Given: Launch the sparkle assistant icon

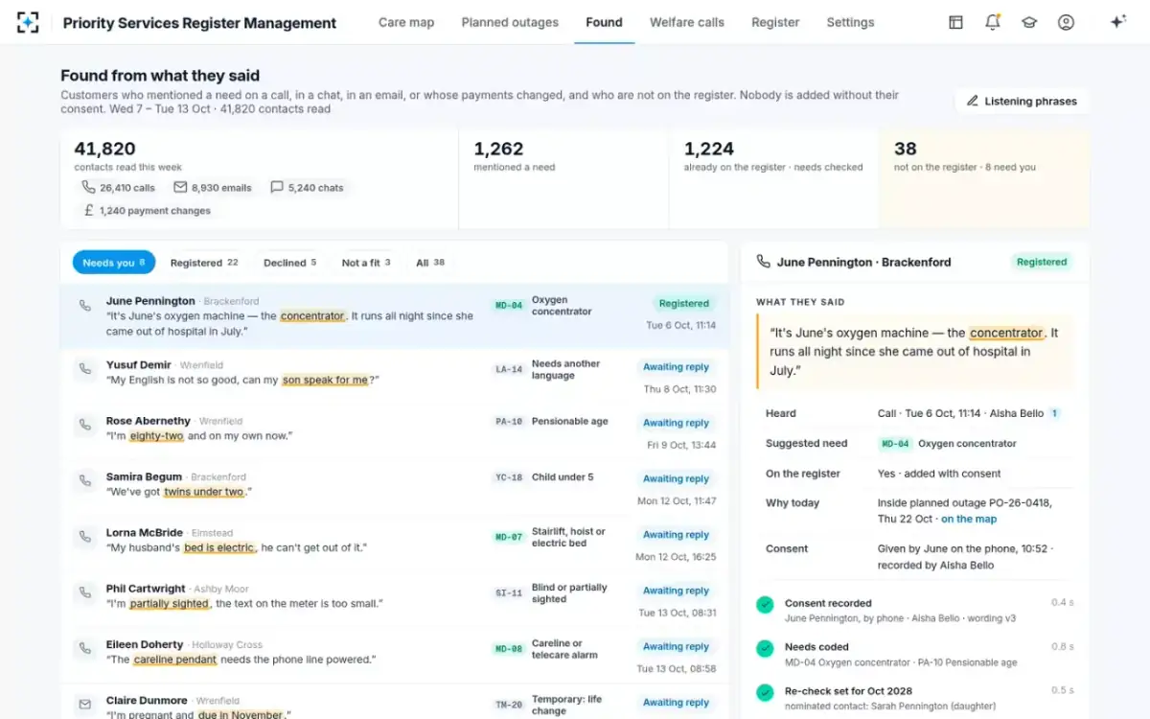Looking at the screenshot, I should 1117,22.
